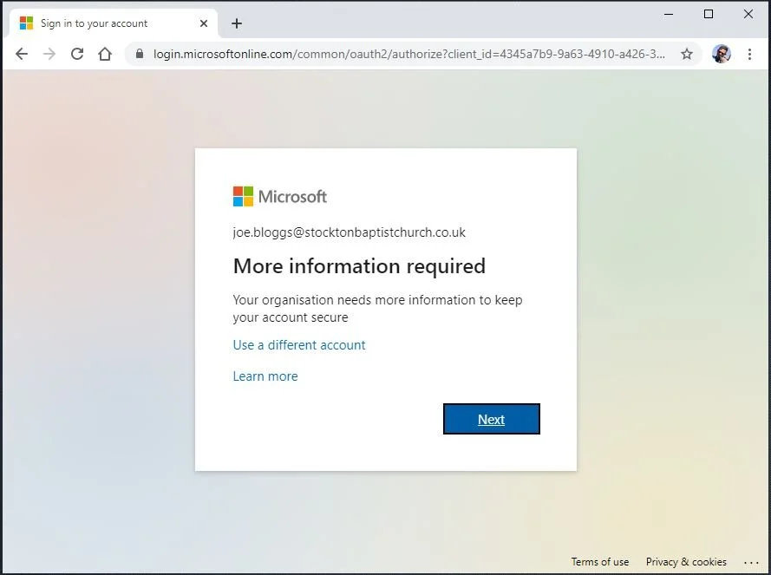Minimize the browser window
This screenshot has width=771, height=575.
[x=669, y=14]
